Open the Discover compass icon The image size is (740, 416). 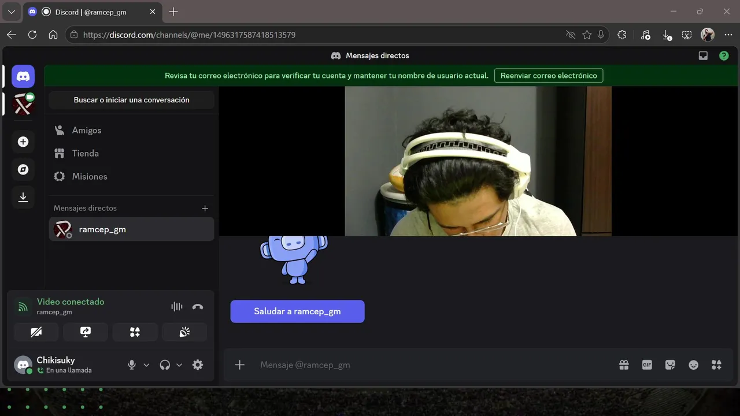(x=23, y=169)
